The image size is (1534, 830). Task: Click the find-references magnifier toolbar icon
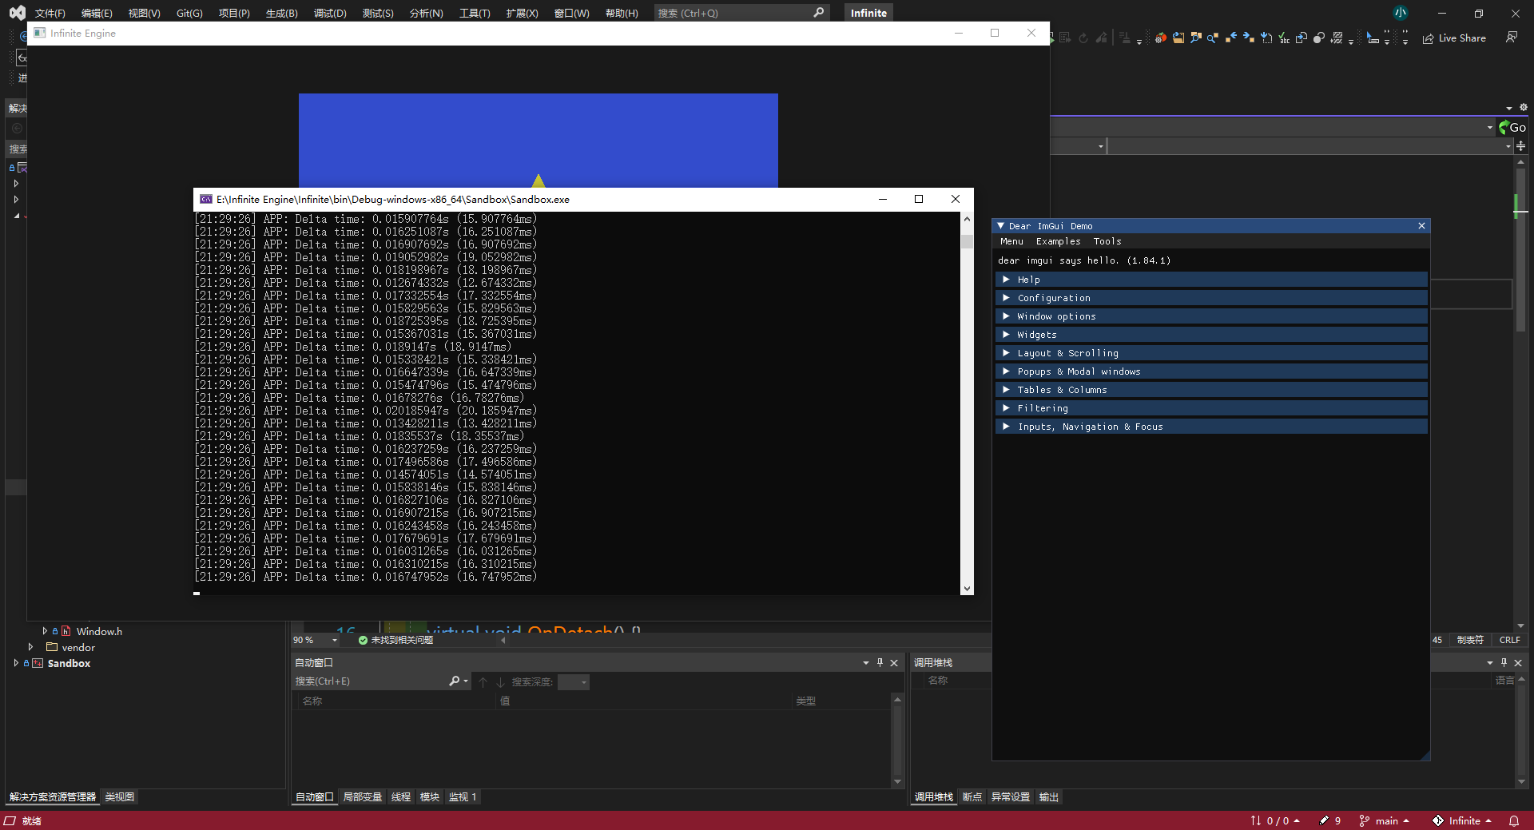pyautogui.click(x=1196, y=38)
